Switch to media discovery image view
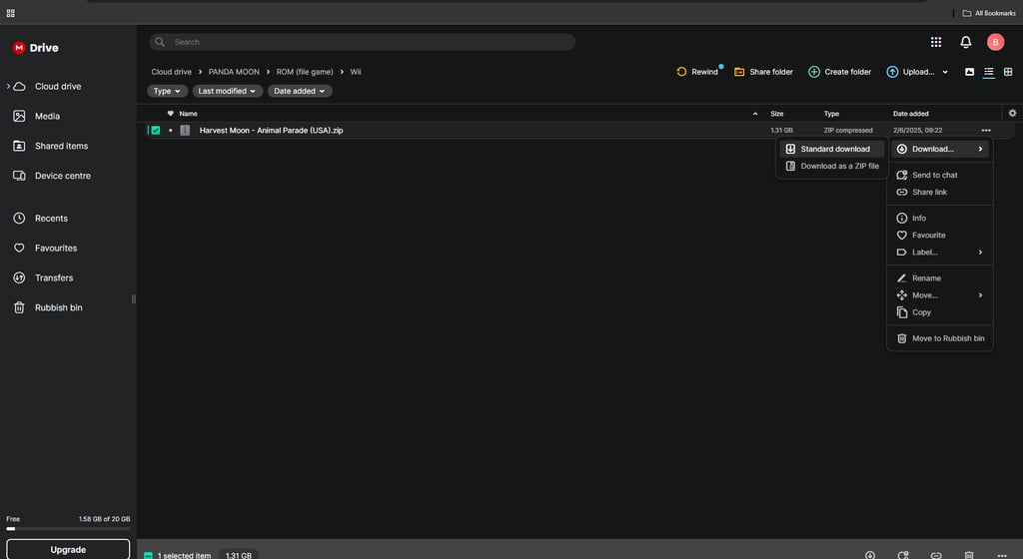The height and width of the screenshot is (559, 1023). click(x=969, y=72)
